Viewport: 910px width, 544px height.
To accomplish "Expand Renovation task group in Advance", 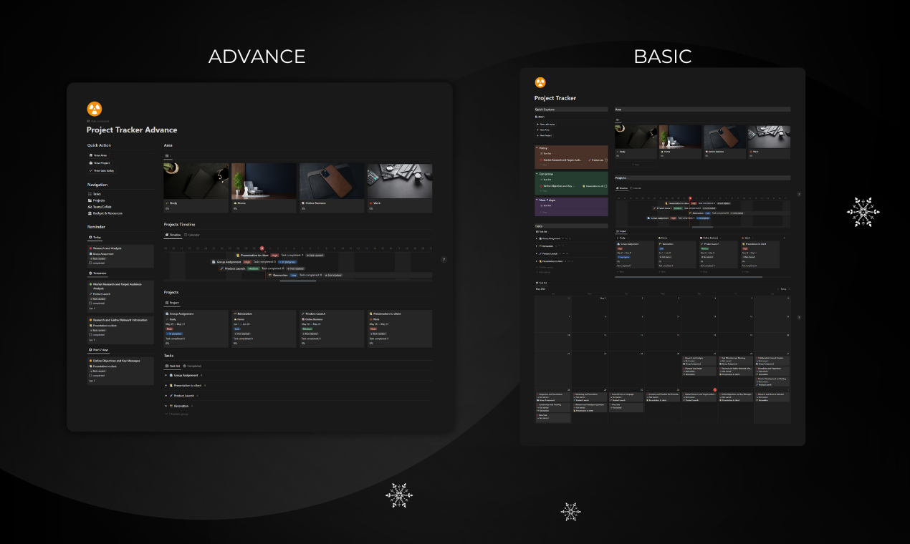I will (x=166, y=406).
